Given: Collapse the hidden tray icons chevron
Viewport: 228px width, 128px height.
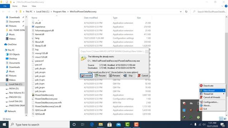Looking at the screenshot, I should (191, 124).
